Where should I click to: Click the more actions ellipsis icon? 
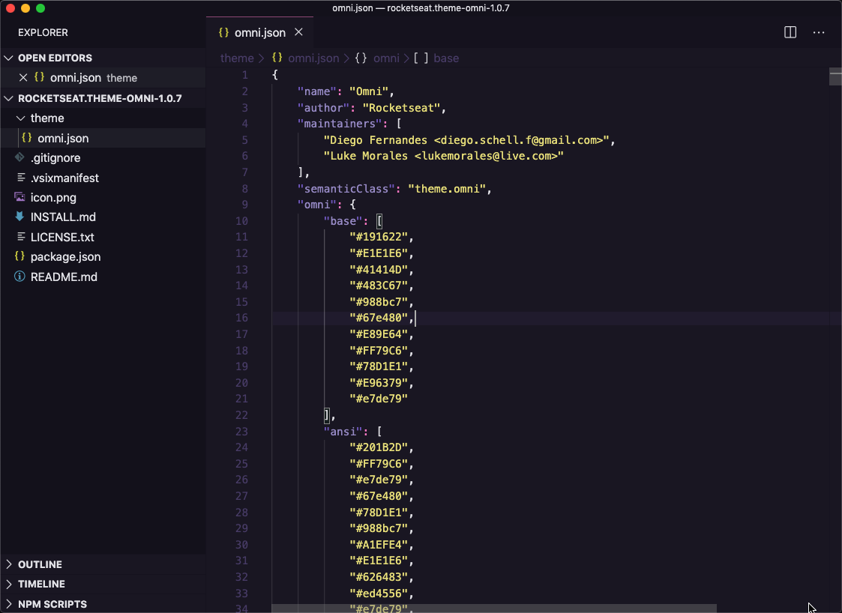819,32
